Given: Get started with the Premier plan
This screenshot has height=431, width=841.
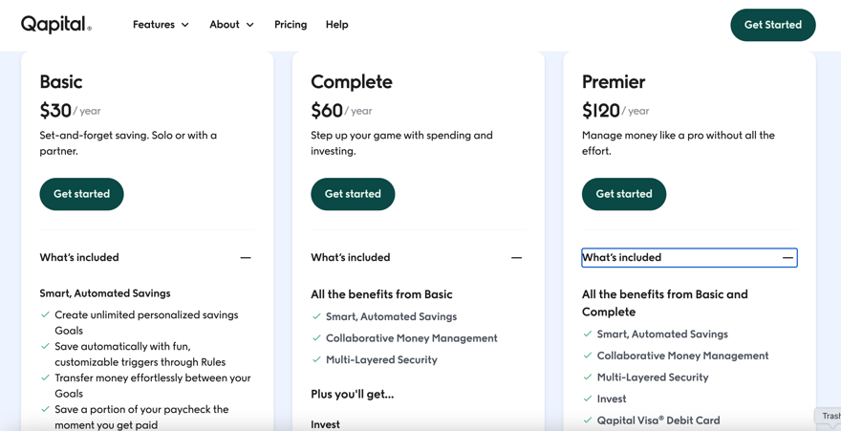Looking at the screenshot, I should (x=624, y=194).
